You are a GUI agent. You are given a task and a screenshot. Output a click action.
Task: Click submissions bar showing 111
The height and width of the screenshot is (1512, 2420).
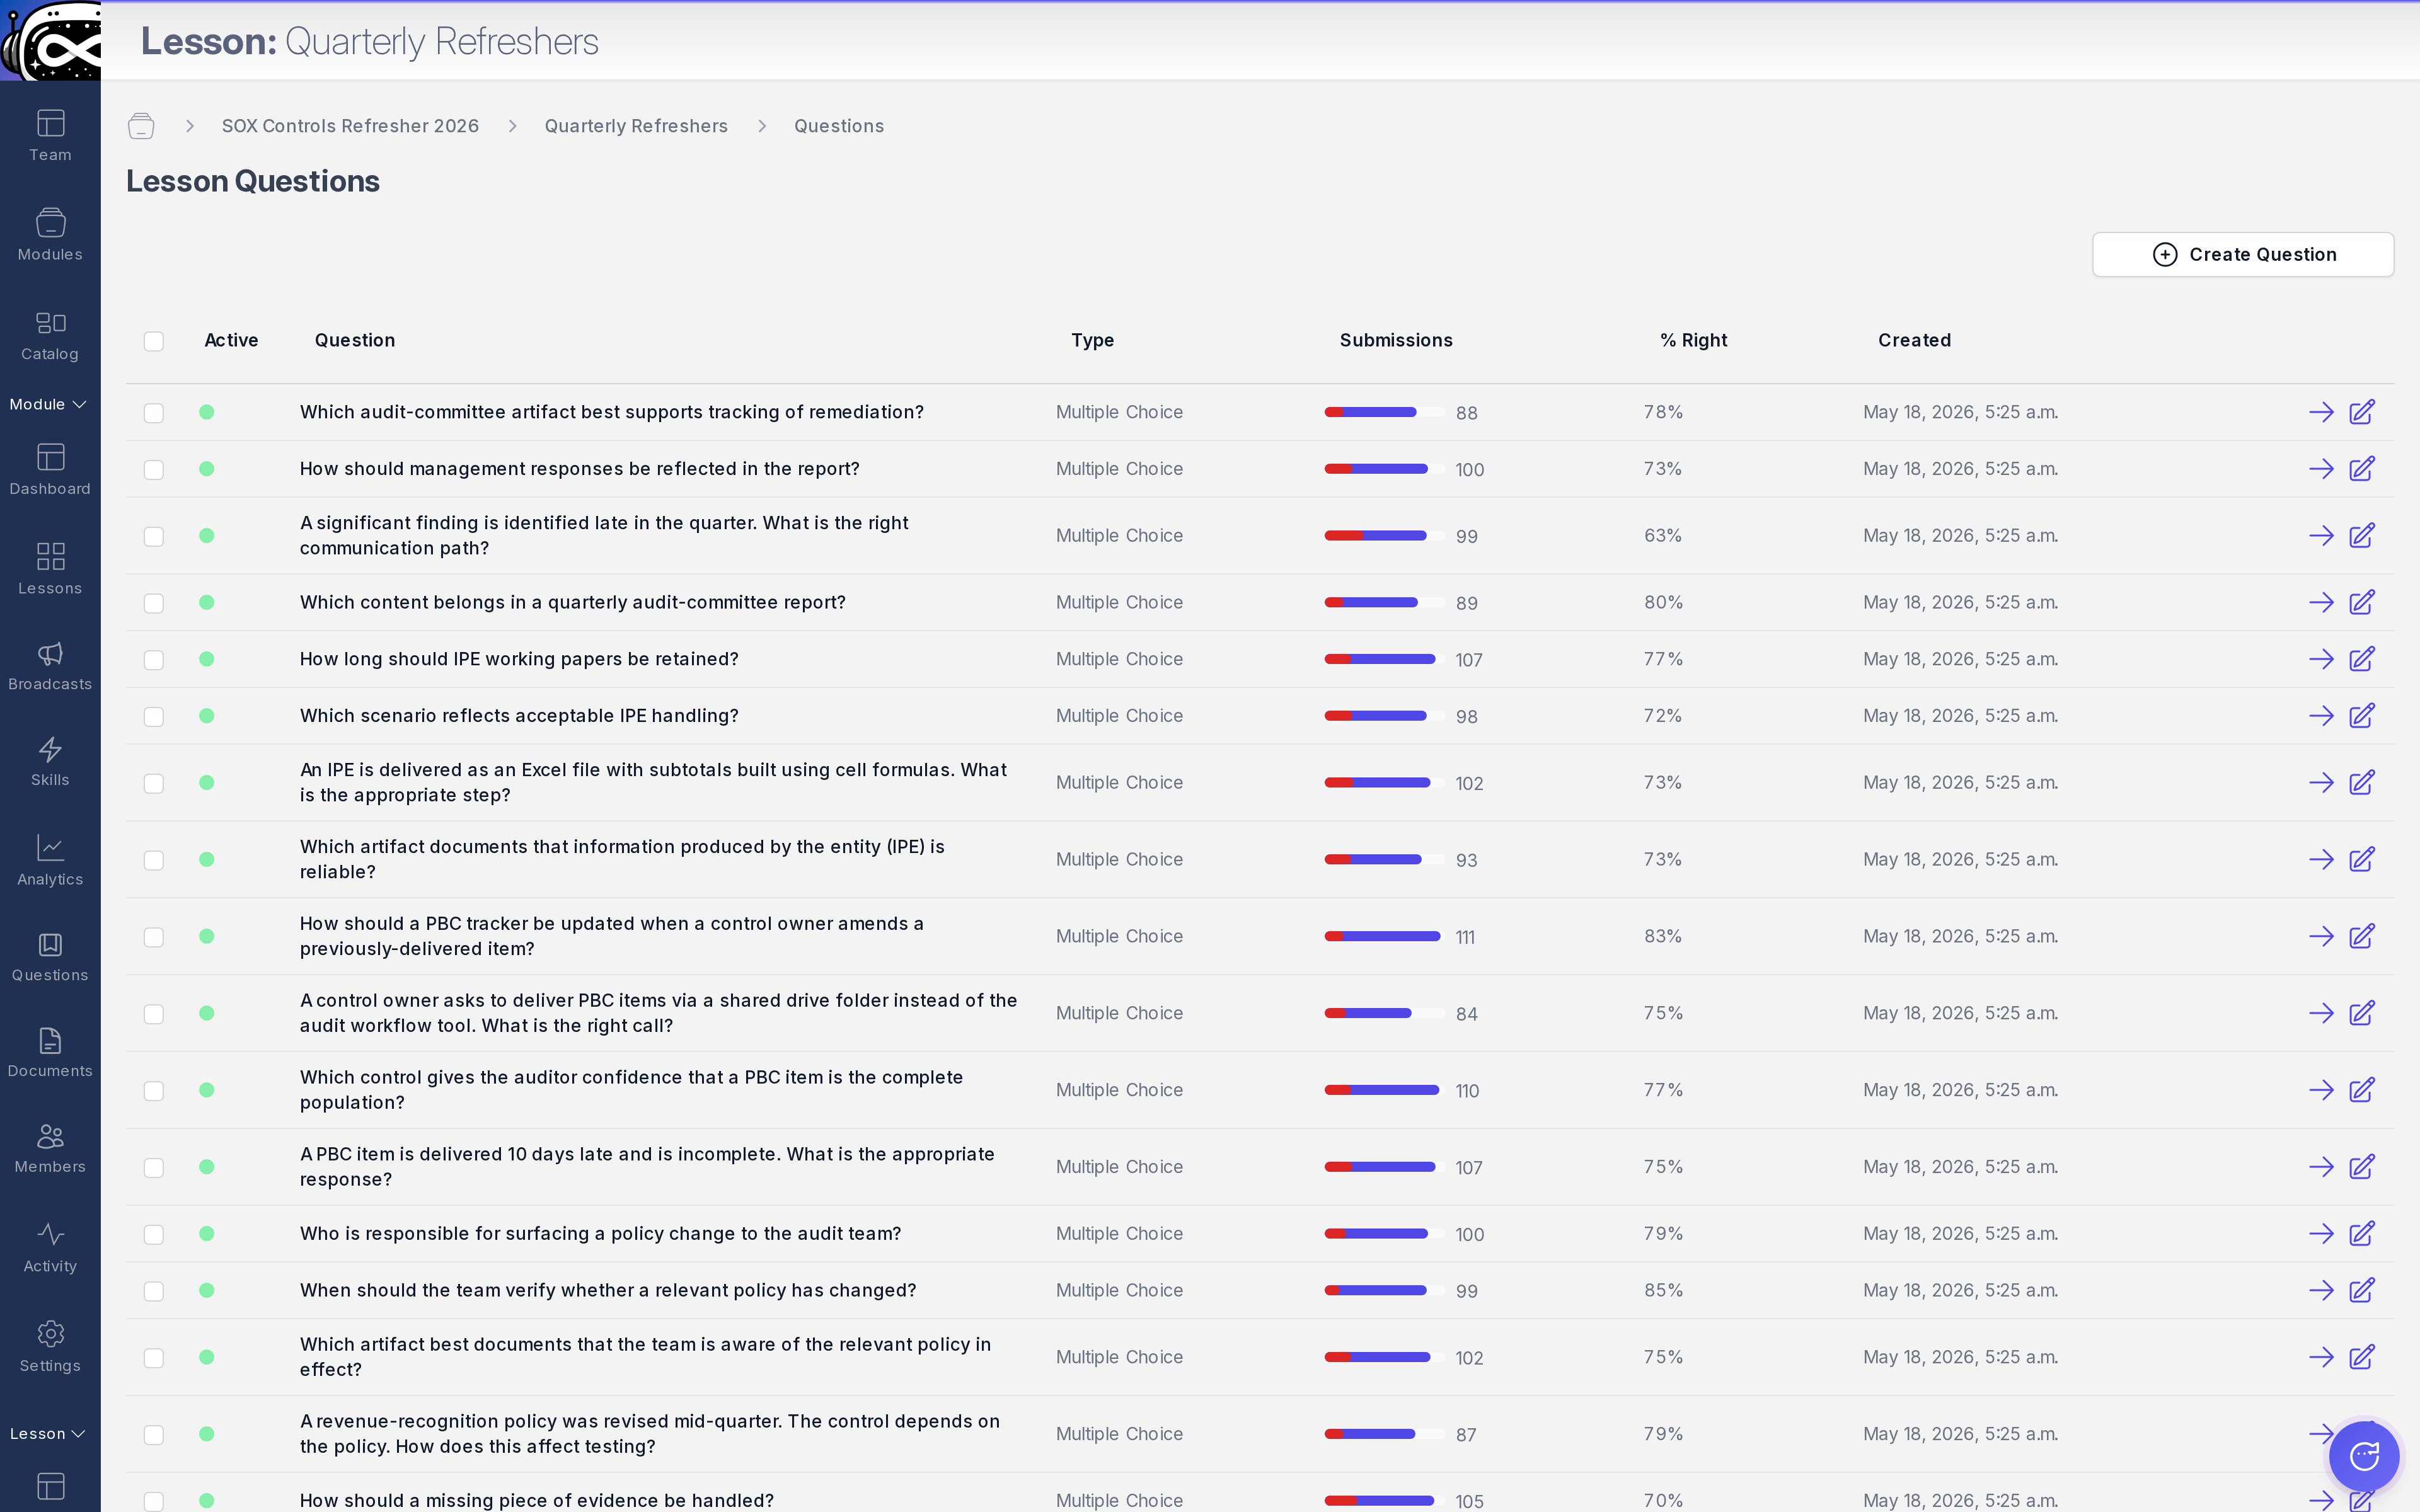coord(1384,936)
